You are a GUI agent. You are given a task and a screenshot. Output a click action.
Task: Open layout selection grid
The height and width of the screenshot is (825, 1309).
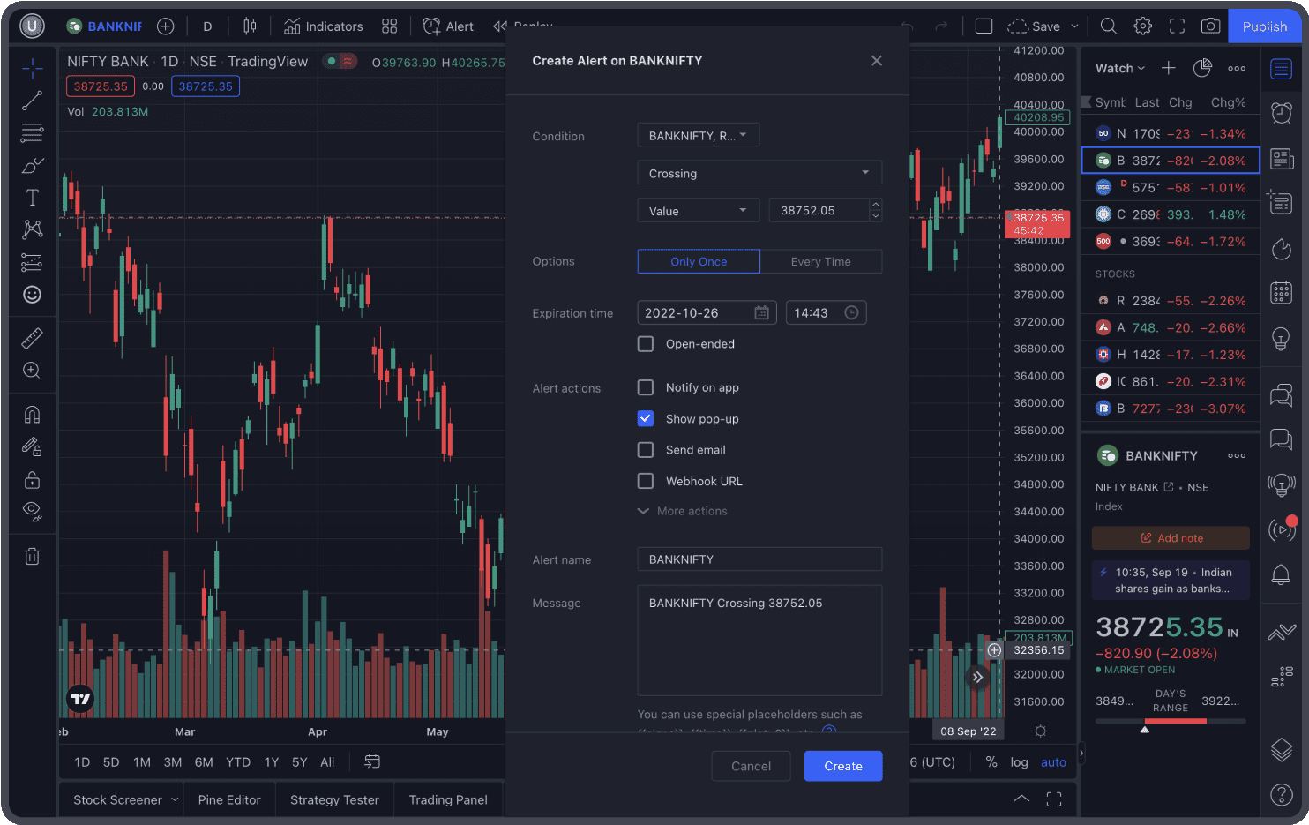click(x=390, y=26)
